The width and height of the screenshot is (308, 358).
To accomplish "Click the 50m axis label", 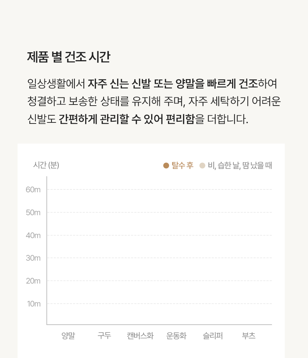I will click(x=33, y=213).
